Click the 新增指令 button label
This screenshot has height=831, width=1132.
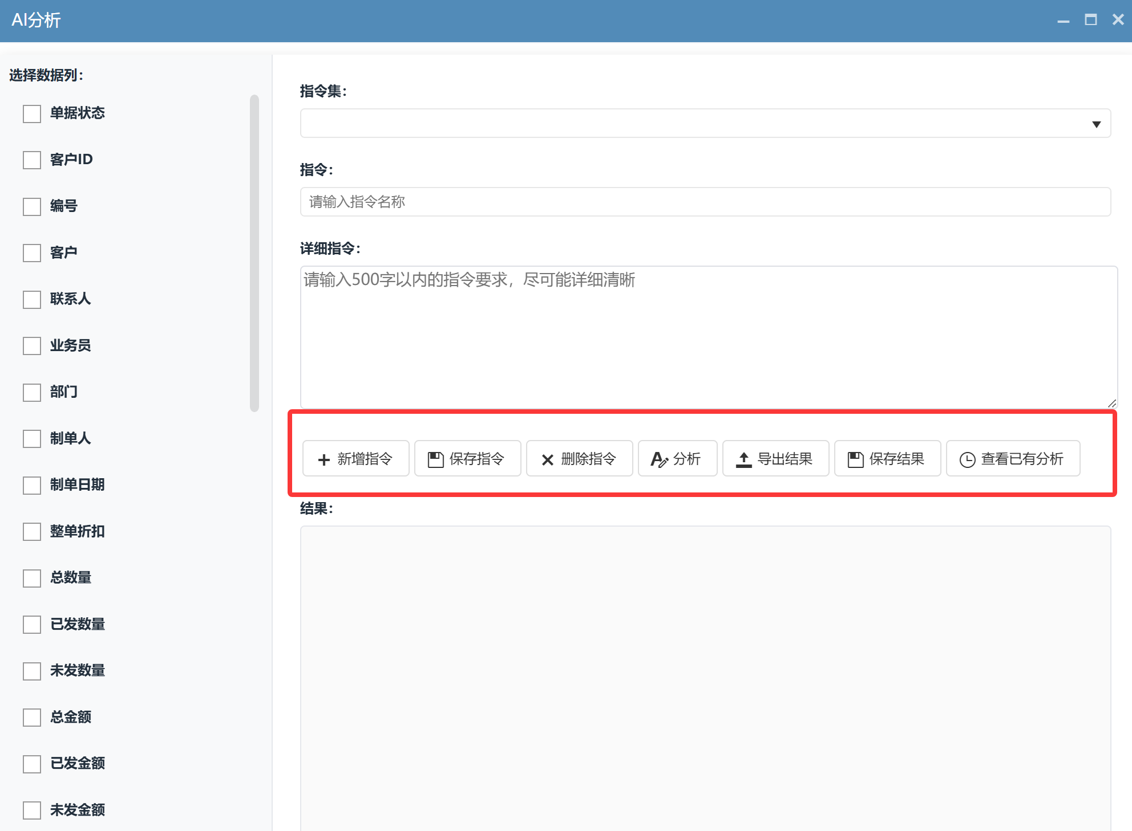pos(365,459)
